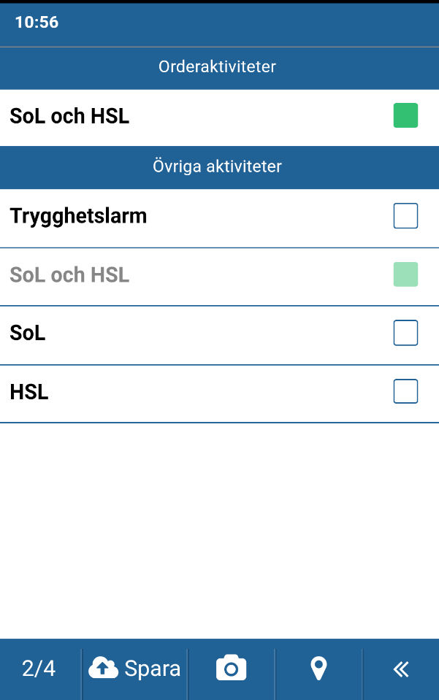Toggle the greyed SoL och HSL checkbox
The width and height of the screenshot is (439, 700).
pos(405,274)
